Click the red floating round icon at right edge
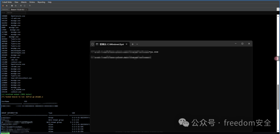 click(x=276, y=58)
